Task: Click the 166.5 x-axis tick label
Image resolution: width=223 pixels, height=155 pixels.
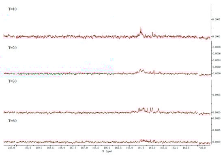Action: pyautogui.click(x=96, y=148)
